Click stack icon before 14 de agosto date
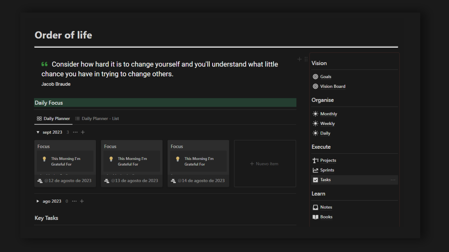Viewport: 449px width, 252px height. point(173,181)
